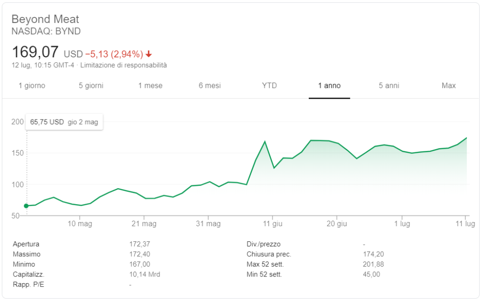The image size is (482, 301).
Task: Click the Capitalizz. label
Action: point(29,275)
